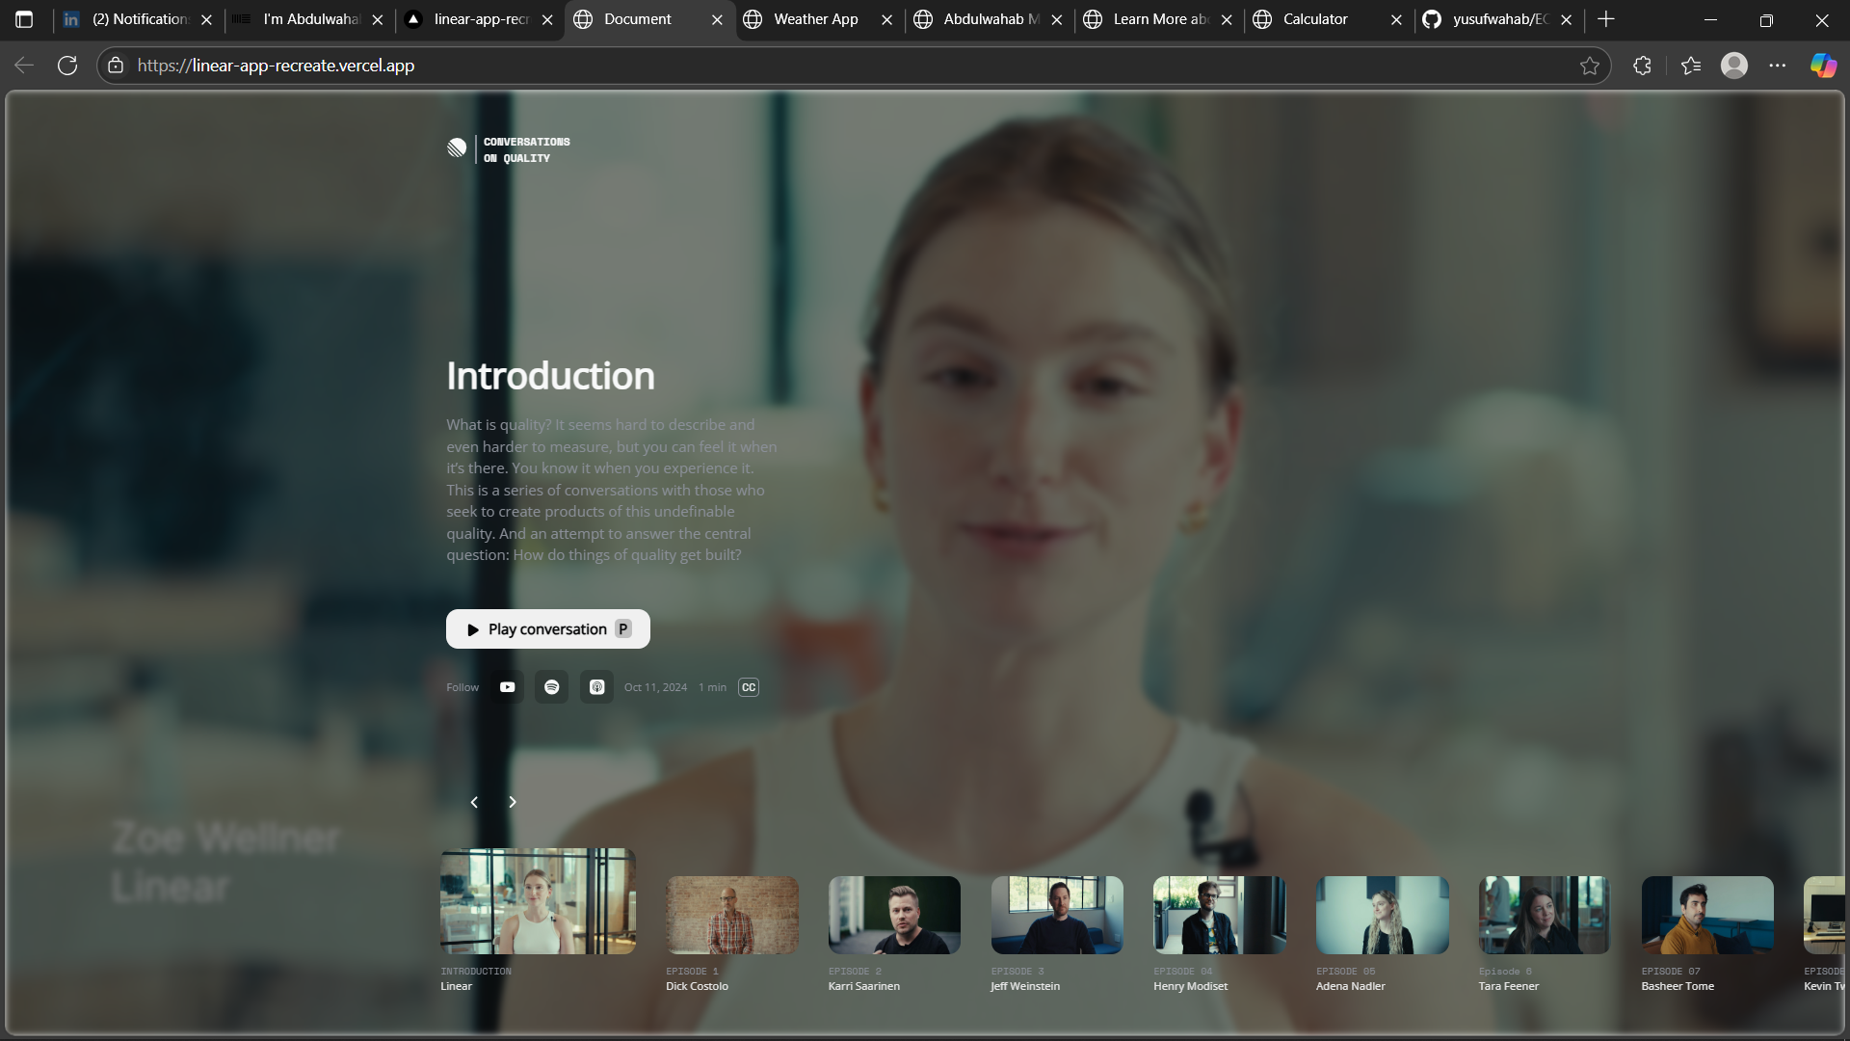Open Episode 05 Adena Nadler thumbnail
Image resolution: width=1850 pixels, height=1041 pixels.
pyautogui.click(x=1383, y=915)
